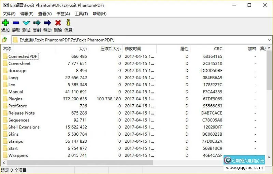Select the Lang folder icon

pyautogui.click(x=5, y=77)
